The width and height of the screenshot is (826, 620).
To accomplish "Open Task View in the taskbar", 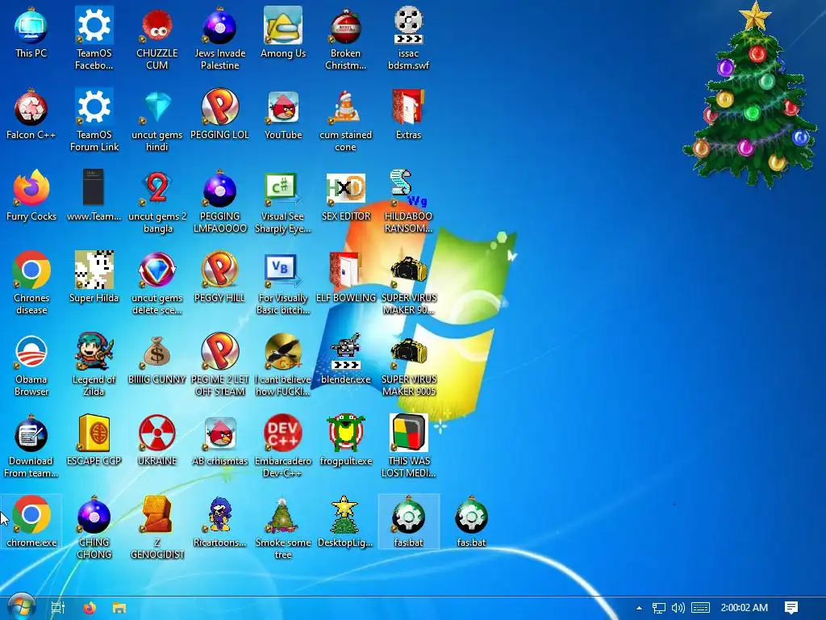I will (x=57, y=608).
